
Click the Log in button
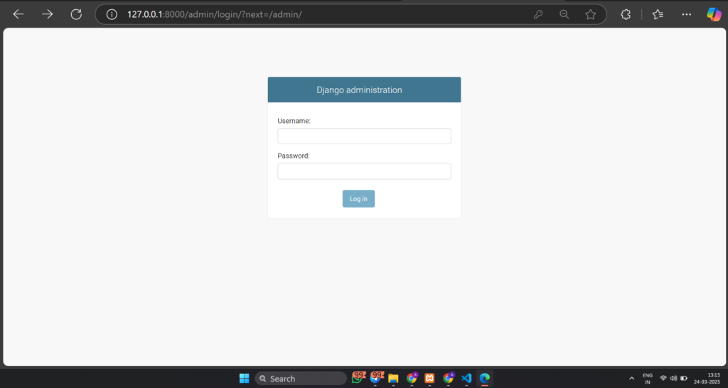coord(358,199)
